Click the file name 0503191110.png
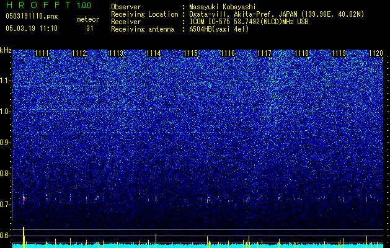Viewport: 390px width, 248px height. point(32,16)
